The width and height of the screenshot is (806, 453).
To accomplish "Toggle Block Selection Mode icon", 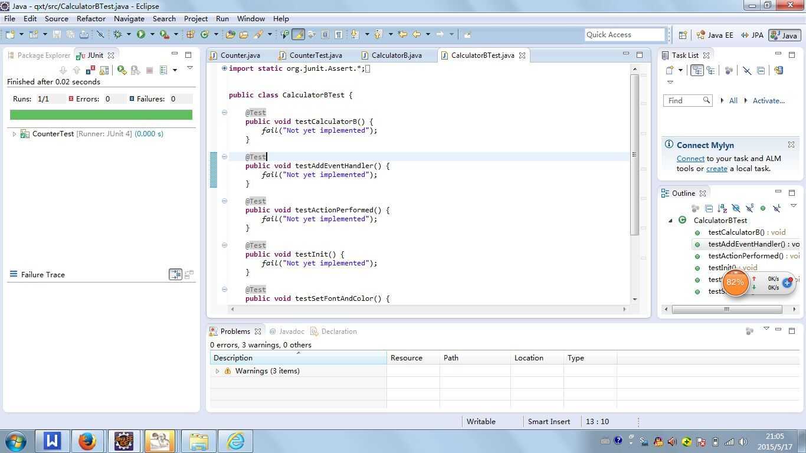I will point(325,34).
